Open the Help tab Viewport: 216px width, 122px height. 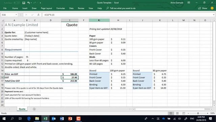pos(100,8)
